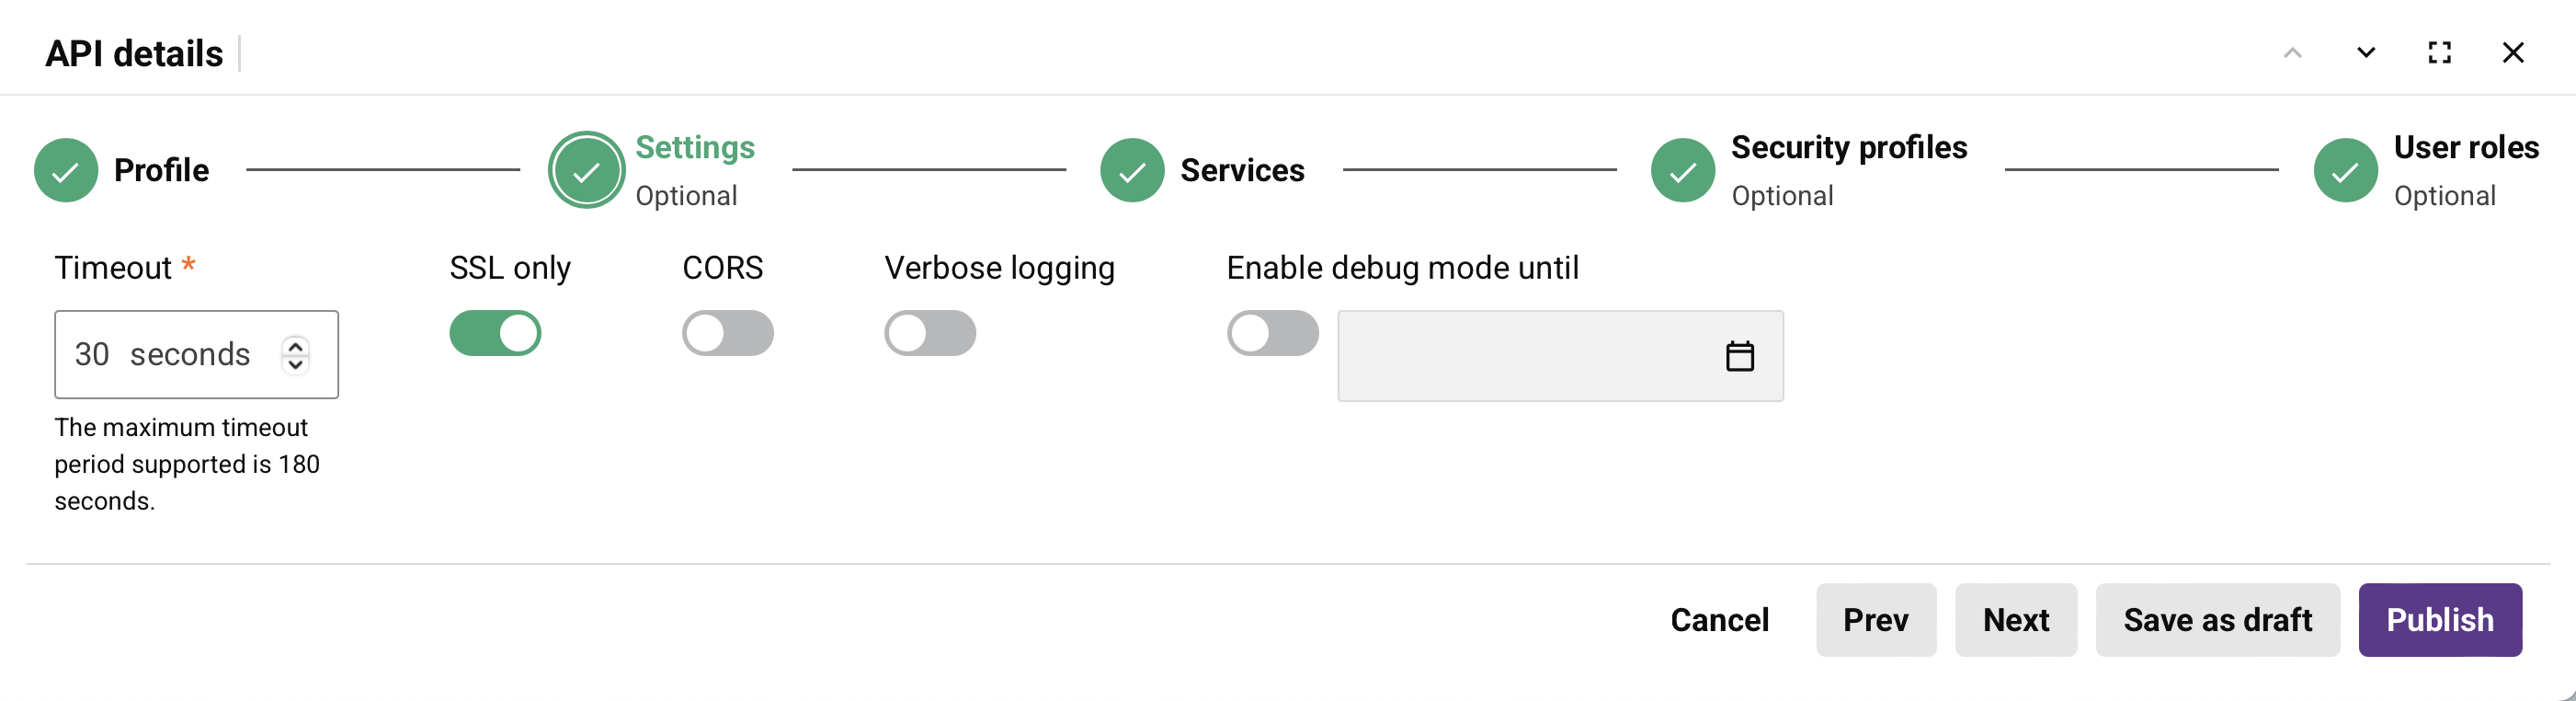Turn on Verbose logging
This screenshot has height=701, width=2576.
930,333
